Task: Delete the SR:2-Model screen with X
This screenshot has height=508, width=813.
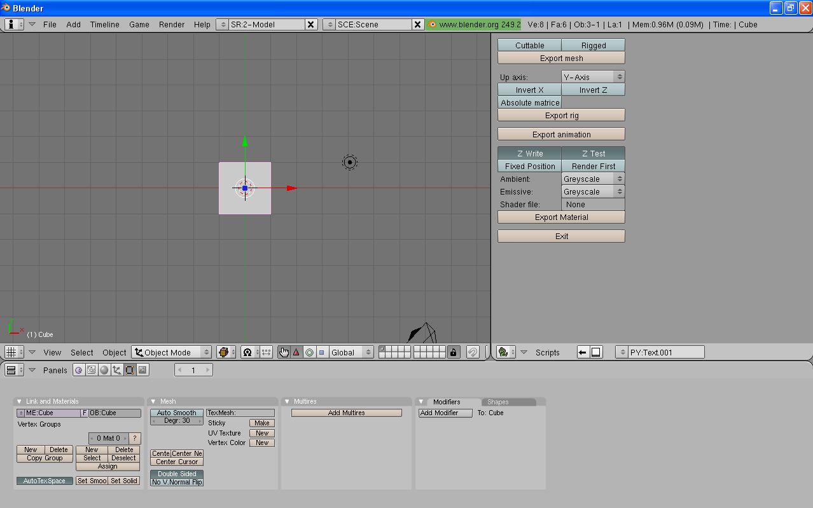Action: (310, 24)
